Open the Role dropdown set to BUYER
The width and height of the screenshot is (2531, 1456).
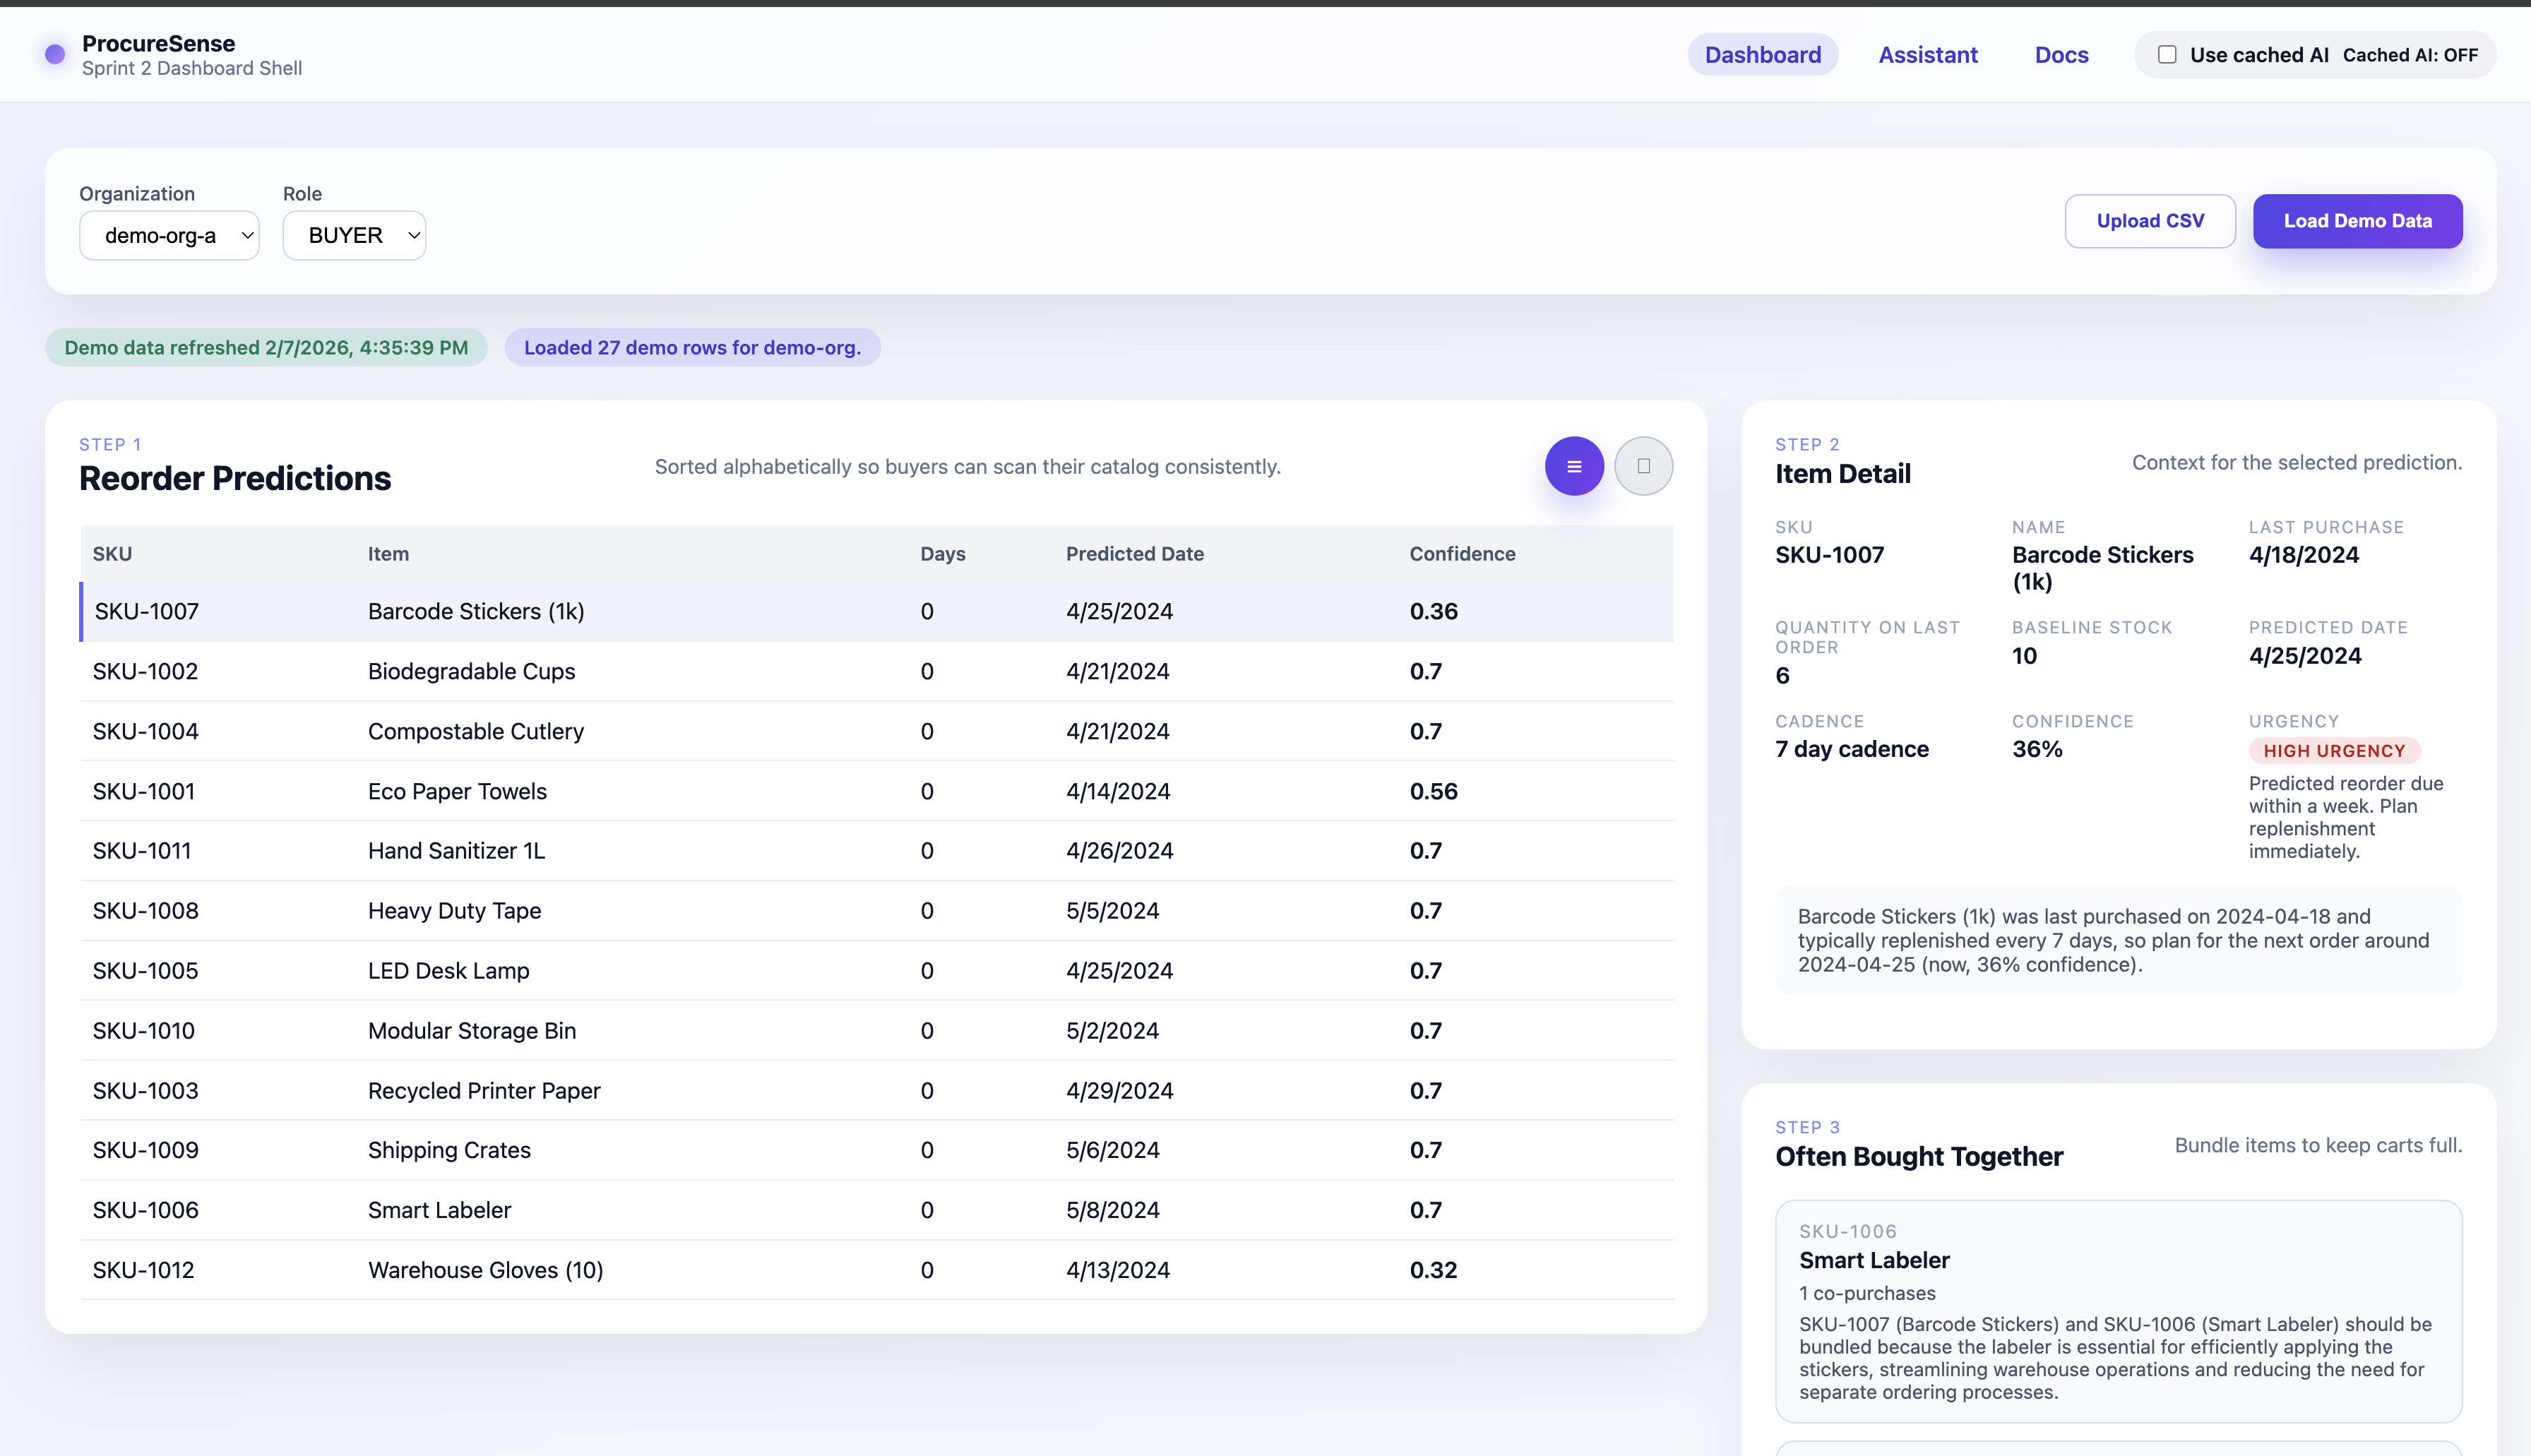point(354,235)
